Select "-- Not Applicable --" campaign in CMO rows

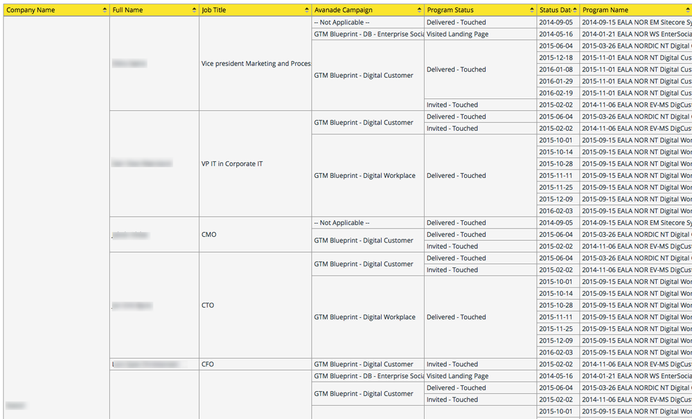[368, 223]
